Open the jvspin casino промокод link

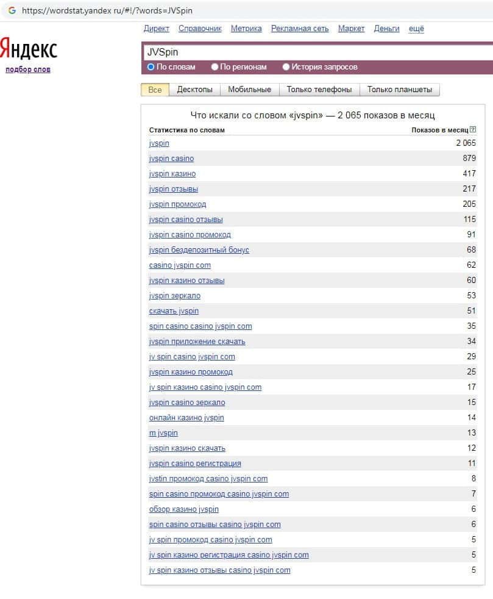tap(190, 235)
